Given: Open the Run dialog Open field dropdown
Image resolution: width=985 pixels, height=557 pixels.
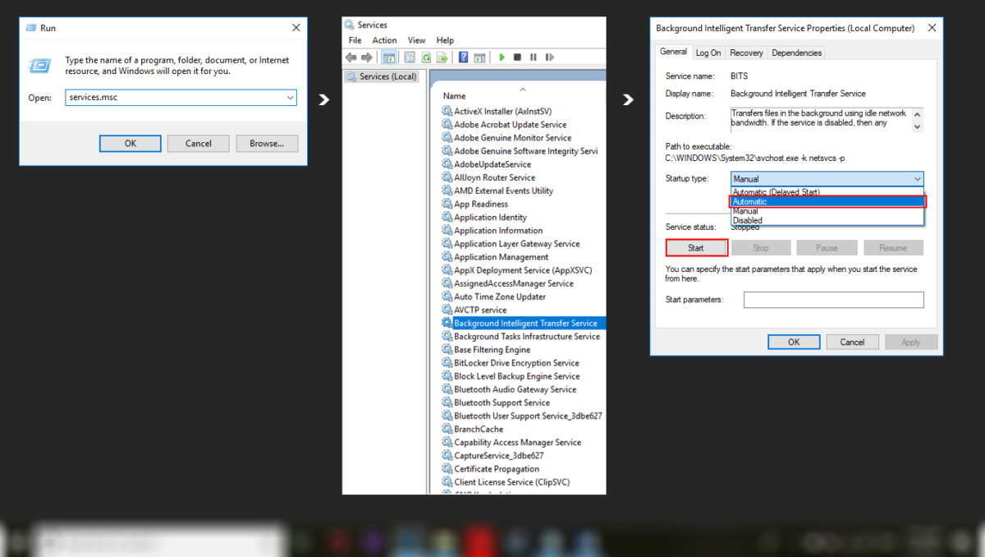Looking at the screenshot, I should (x=291, y=97).
